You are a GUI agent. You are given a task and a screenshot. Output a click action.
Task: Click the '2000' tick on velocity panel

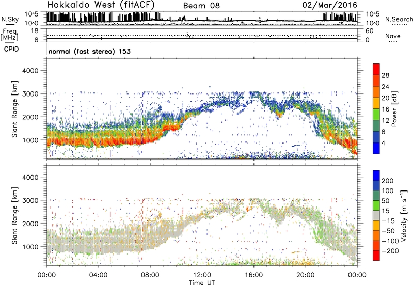30,224
